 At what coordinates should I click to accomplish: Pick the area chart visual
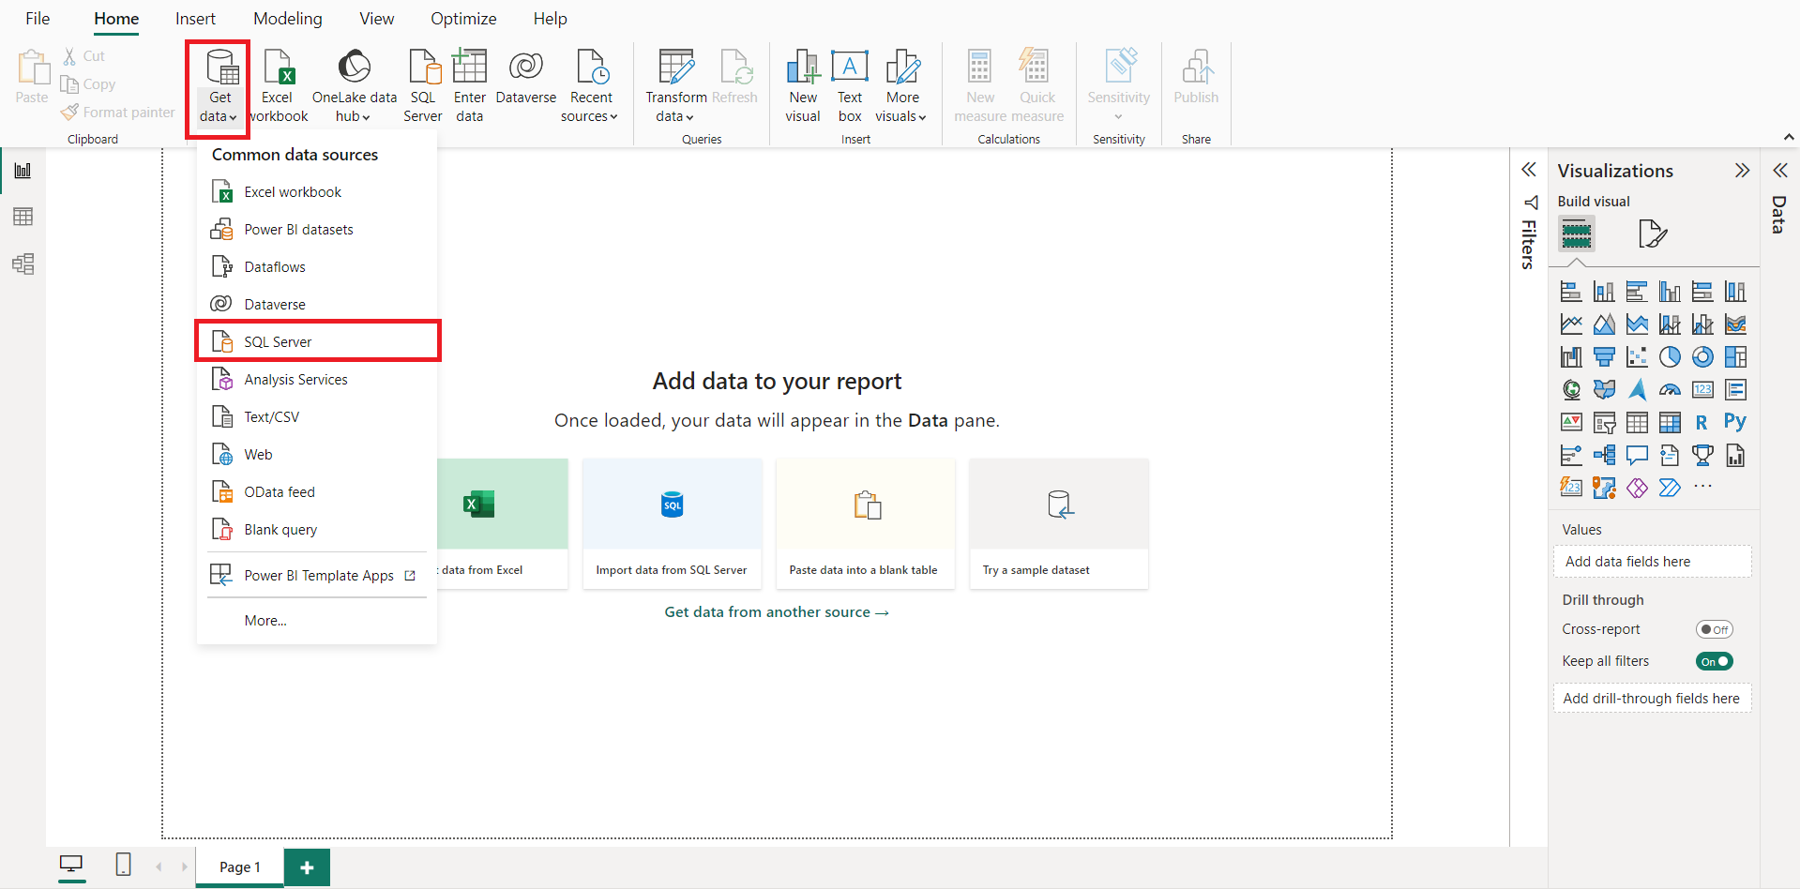pos(1604,324)
